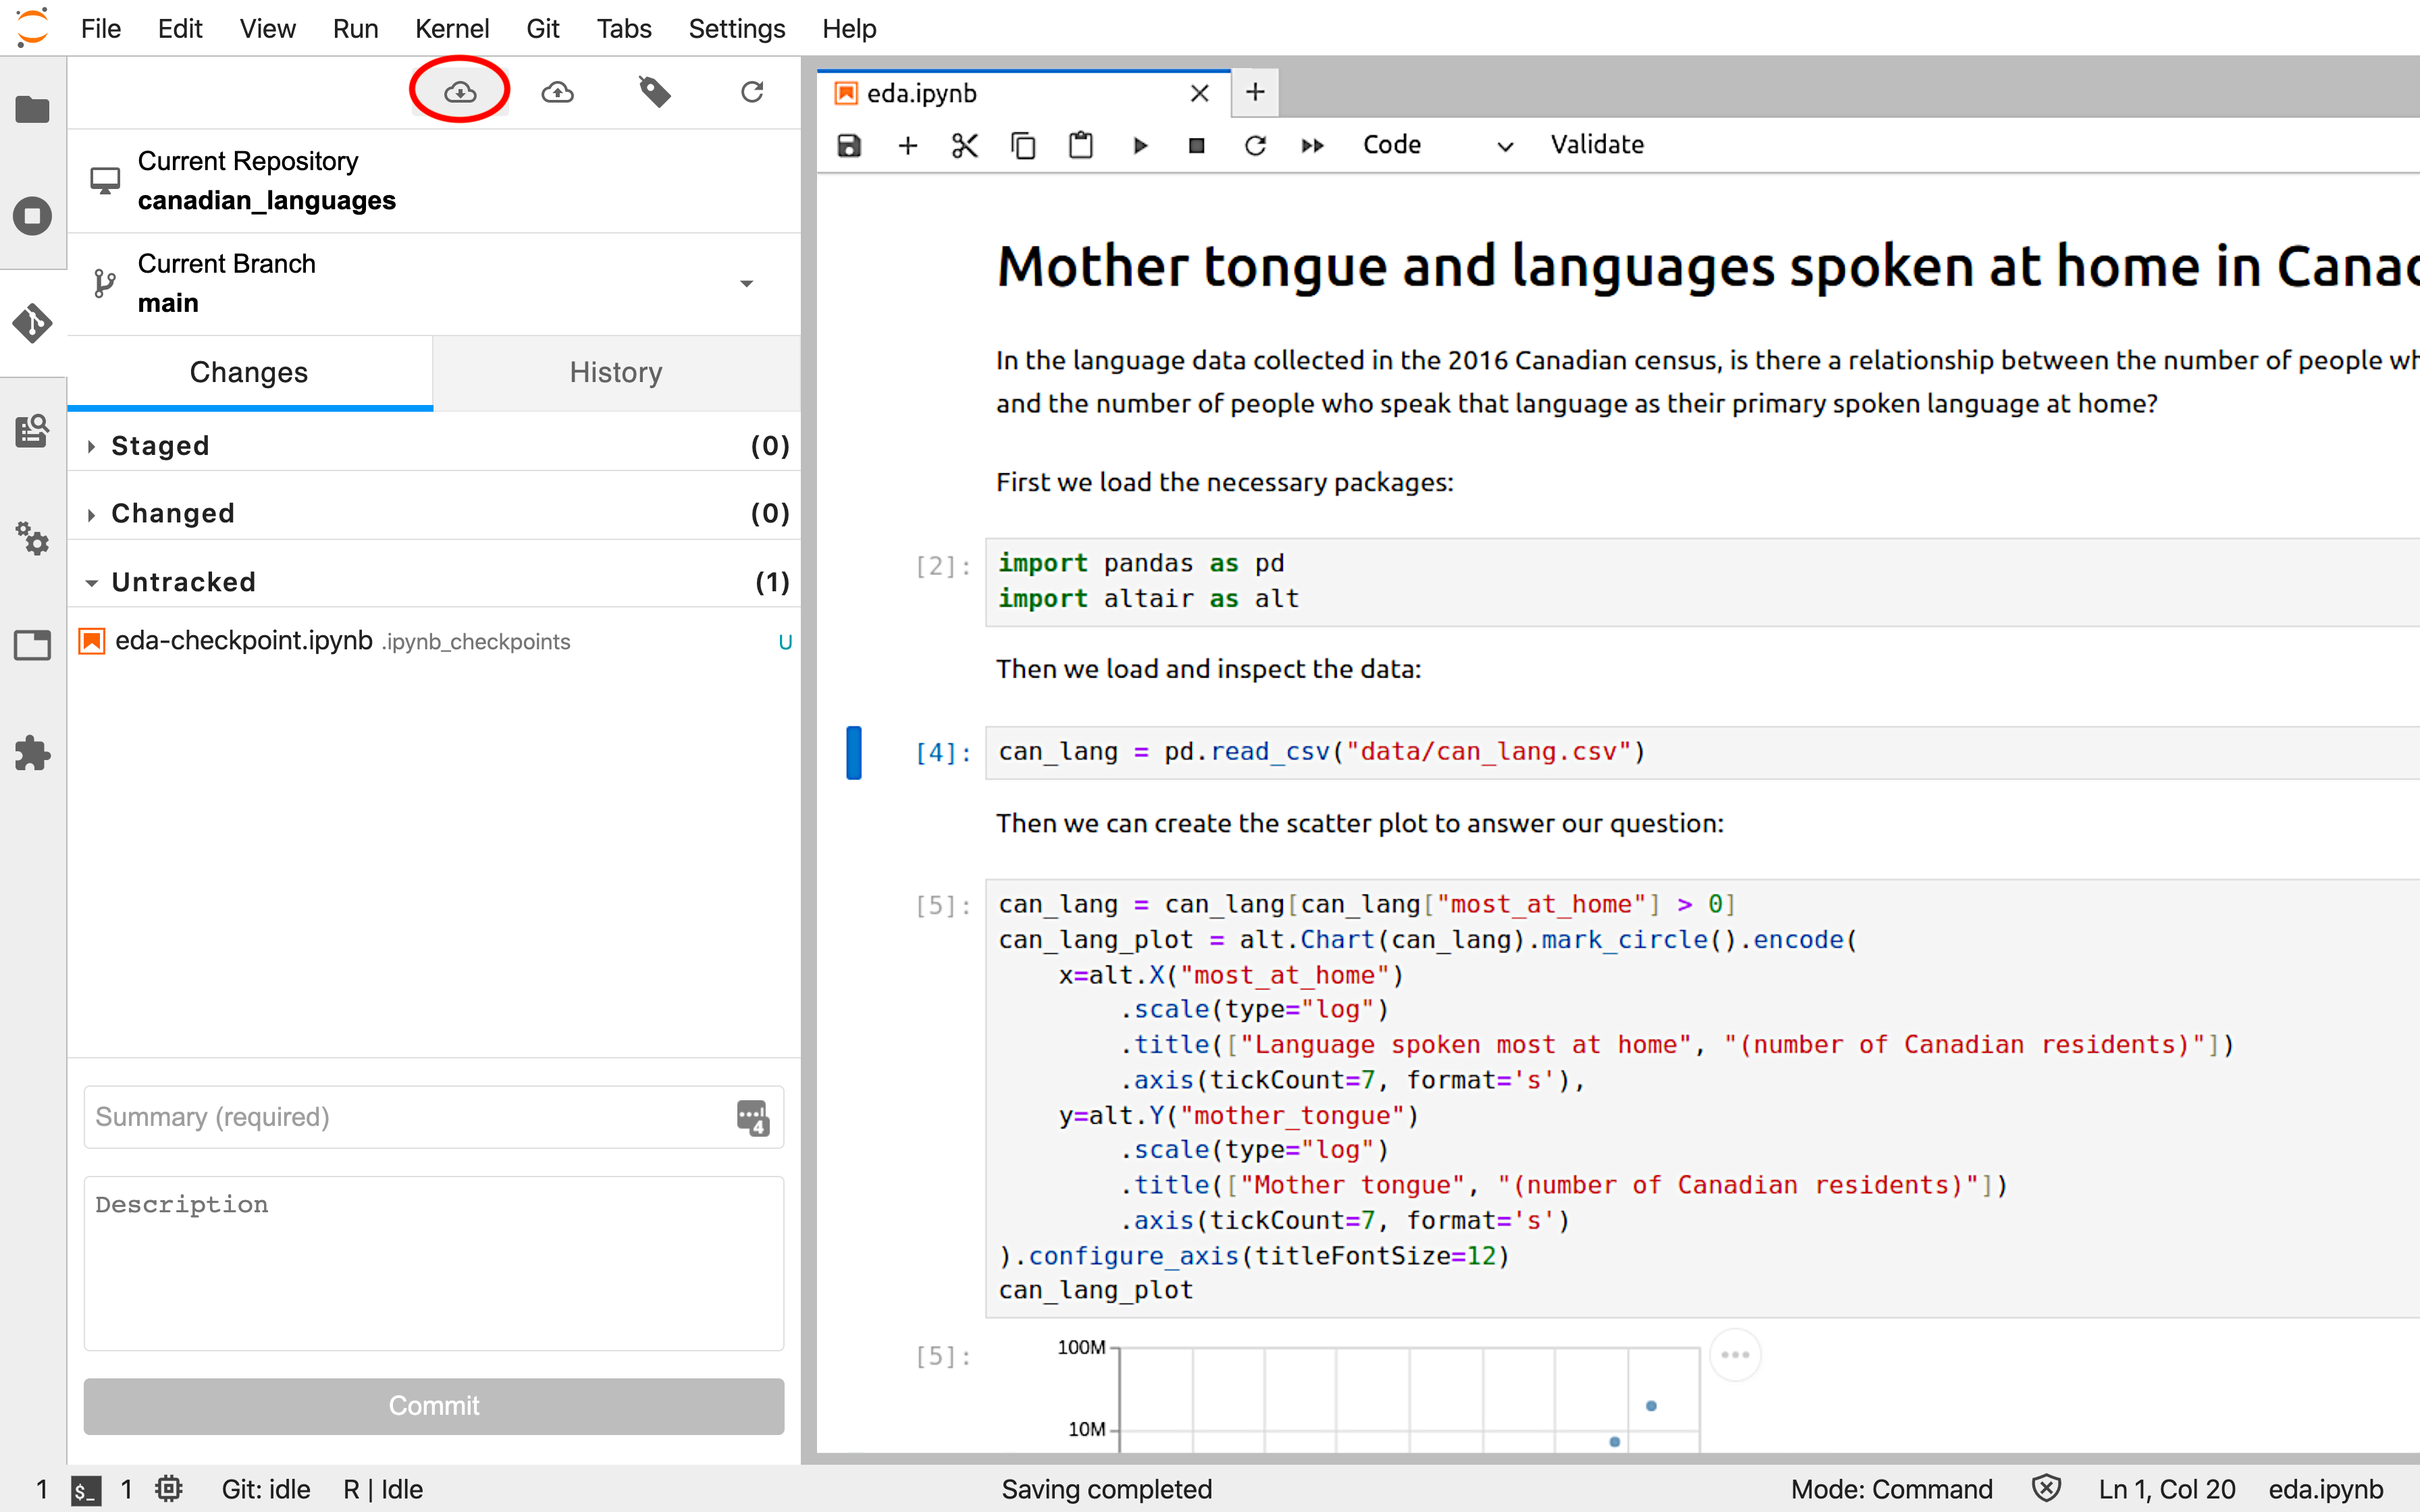2420x1512 pixels.
Task: Click the interrupt kernel icon
Action: click(1197, 144)
